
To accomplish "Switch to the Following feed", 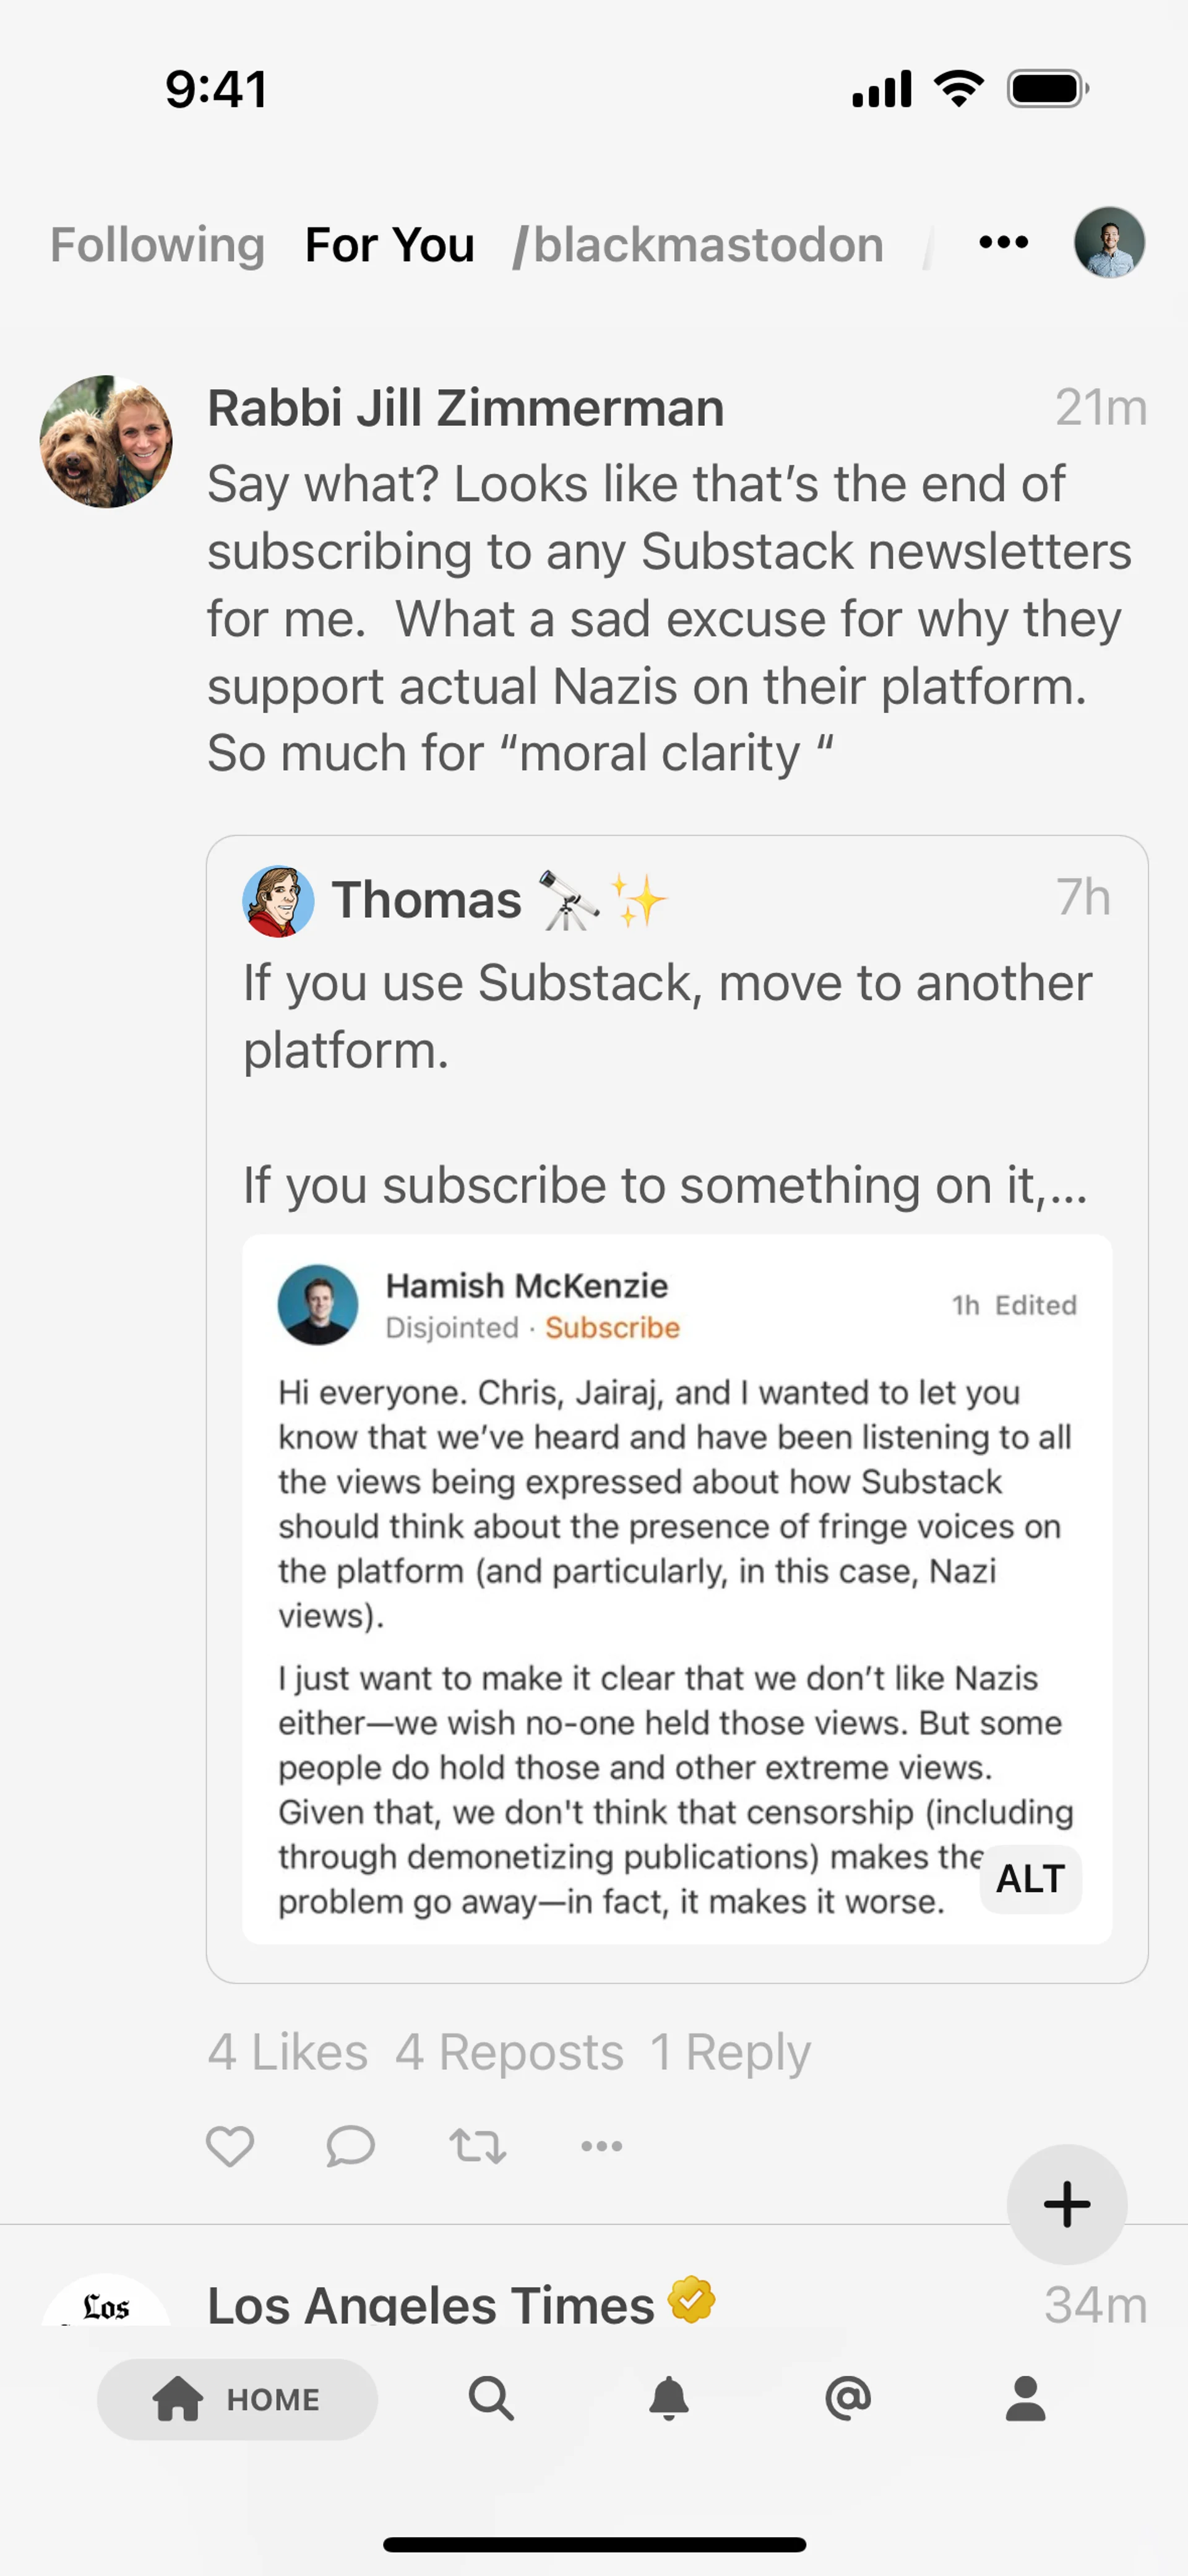I will (157, 244).
